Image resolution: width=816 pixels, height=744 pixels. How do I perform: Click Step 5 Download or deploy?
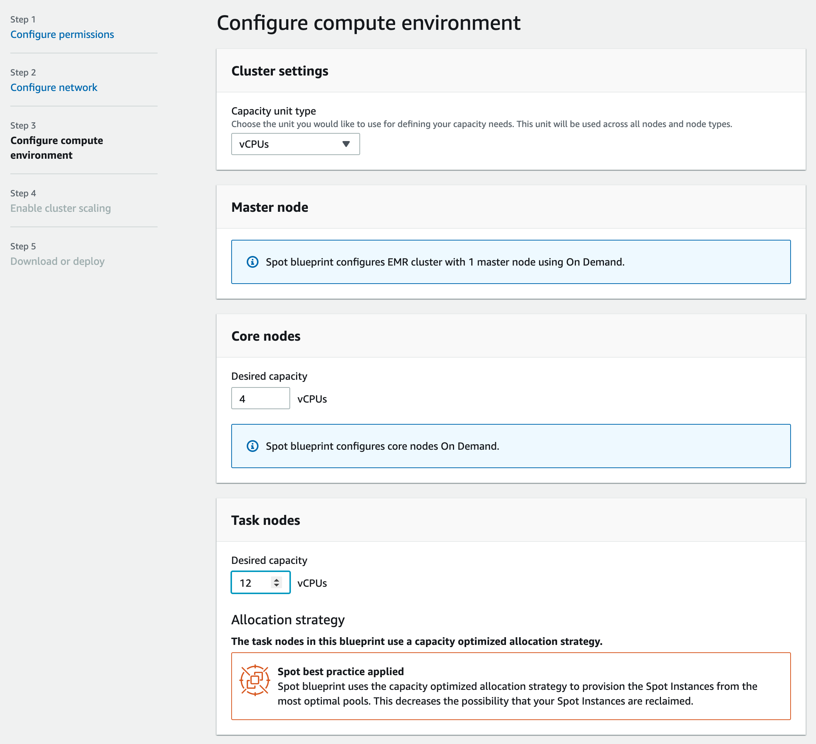pos(57,261)
